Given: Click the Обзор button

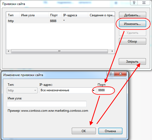Looking at the screenshot, I should coord(132,41).
